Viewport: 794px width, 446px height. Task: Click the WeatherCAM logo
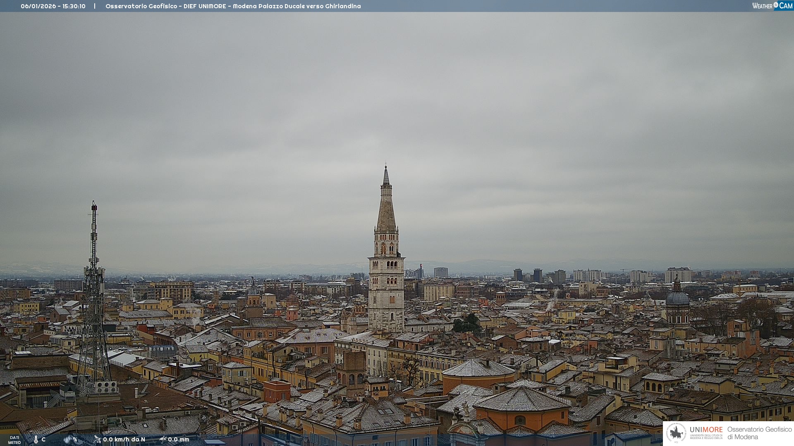772,6
